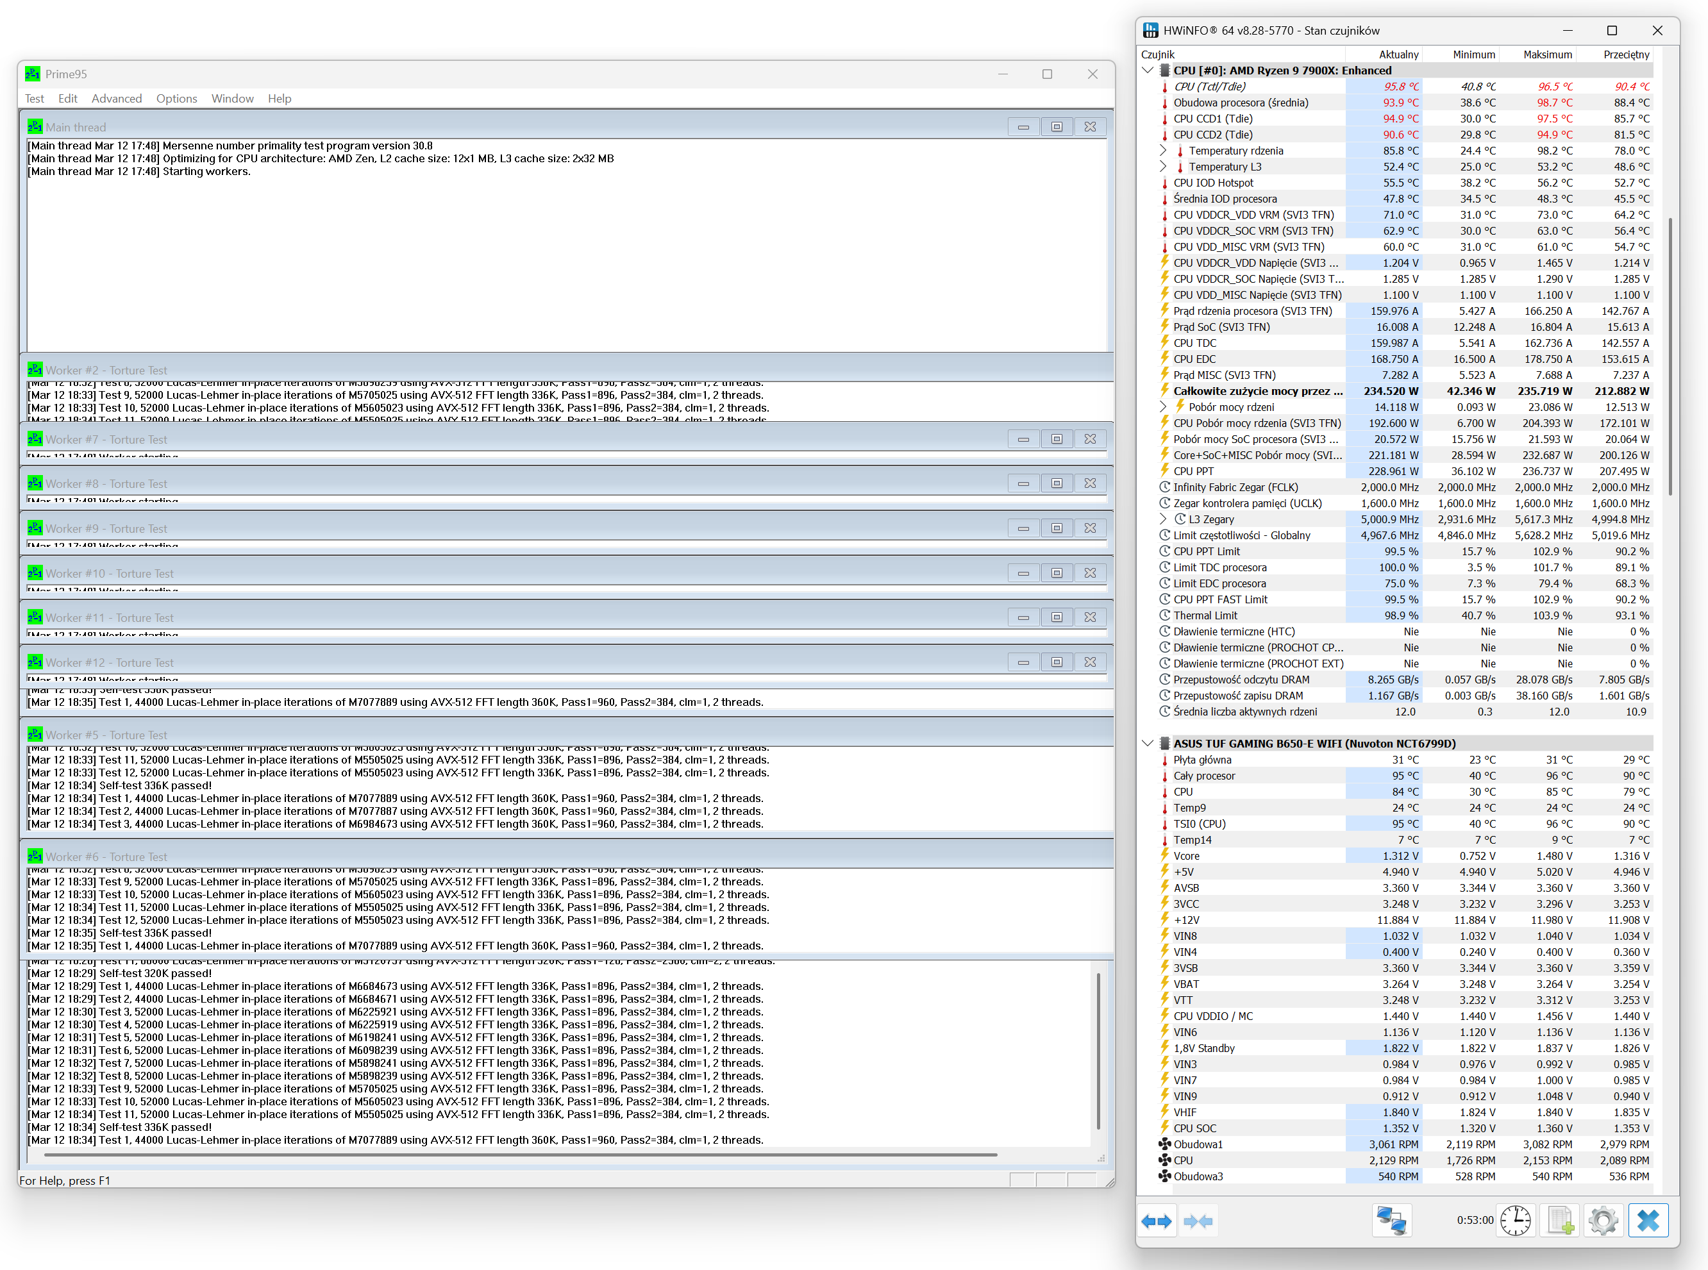Expand the Temperatury rdzenia sensor row

pyautogui.click(x=1163, y=151)
